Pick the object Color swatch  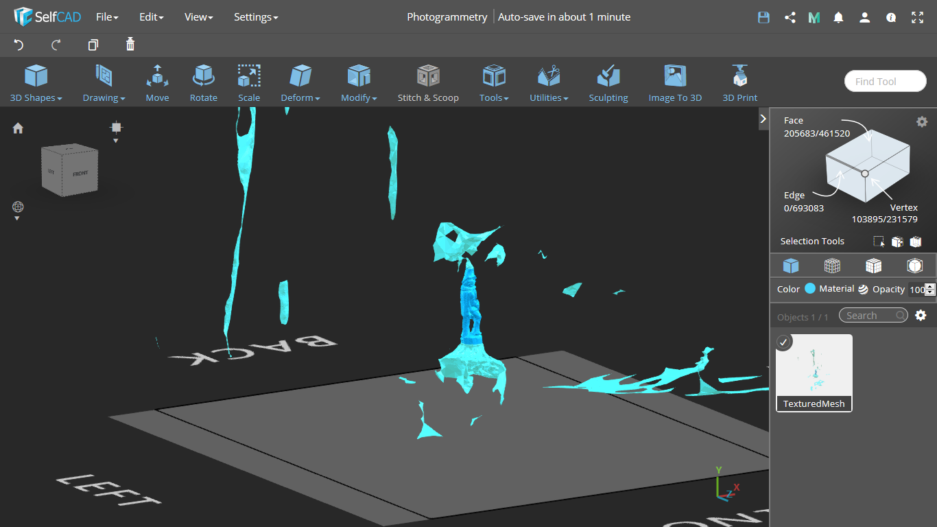click(x=810, y=289)
